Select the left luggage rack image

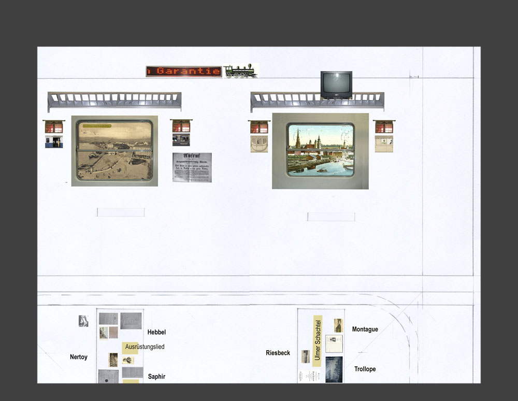pos(114,101)
